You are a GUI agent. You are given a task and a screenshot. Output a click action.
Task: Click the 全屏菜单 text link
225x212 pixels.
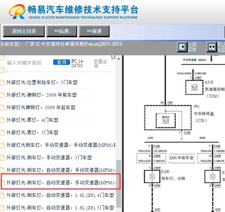pos(192,47)
